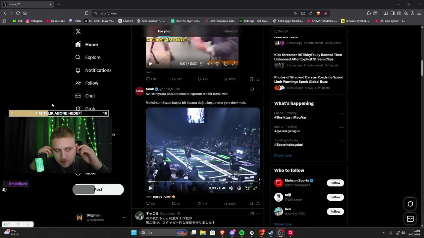Open settings on Happy Punch video
The image size is (424, 238).
coord(239,188)
